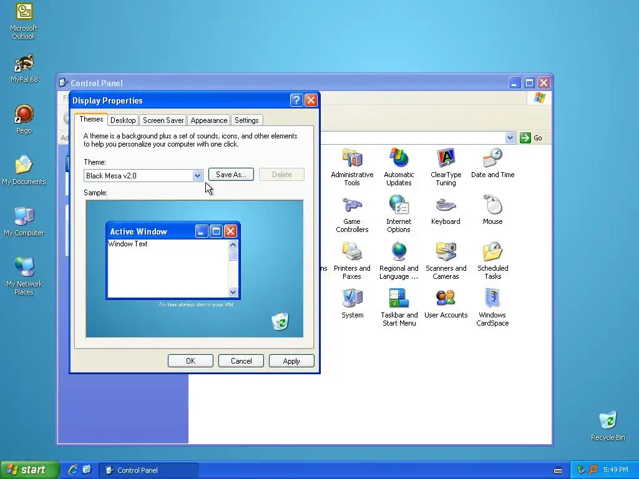Open System applet in Control Panel
Image resolution: width=639 pixels, height=479 pixels.
pyautogui.click(x=352, y=304)
